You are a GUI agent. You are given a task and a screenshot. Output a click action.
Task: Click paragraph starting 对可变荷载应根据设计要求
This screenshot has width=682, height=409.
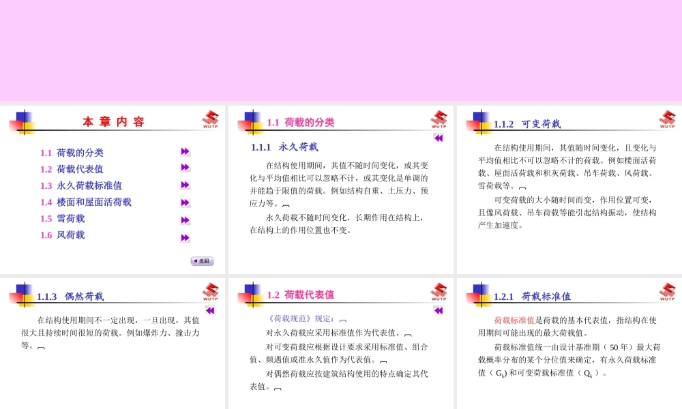[x=339, y=353]
